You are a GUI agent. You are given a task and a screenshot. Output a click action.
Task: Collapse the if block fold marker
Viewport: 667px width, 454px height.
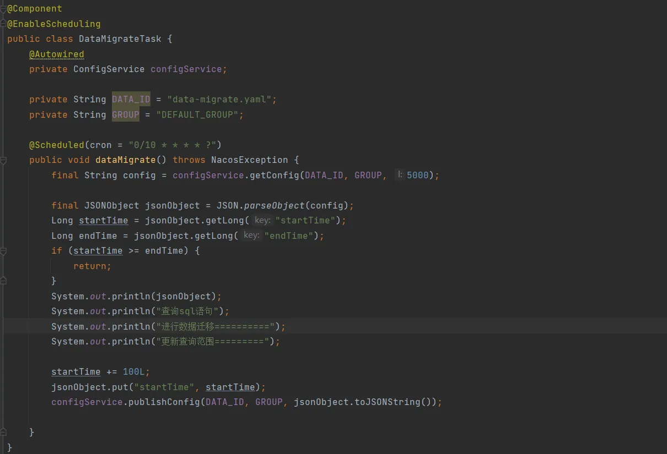3,251
